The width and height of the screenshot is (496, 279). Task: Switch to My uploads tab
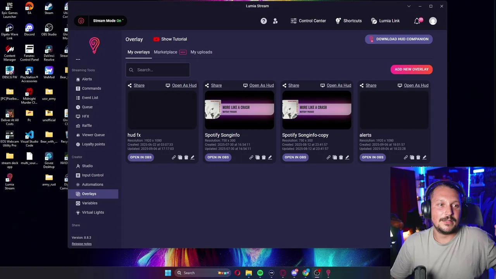[201, 52]
